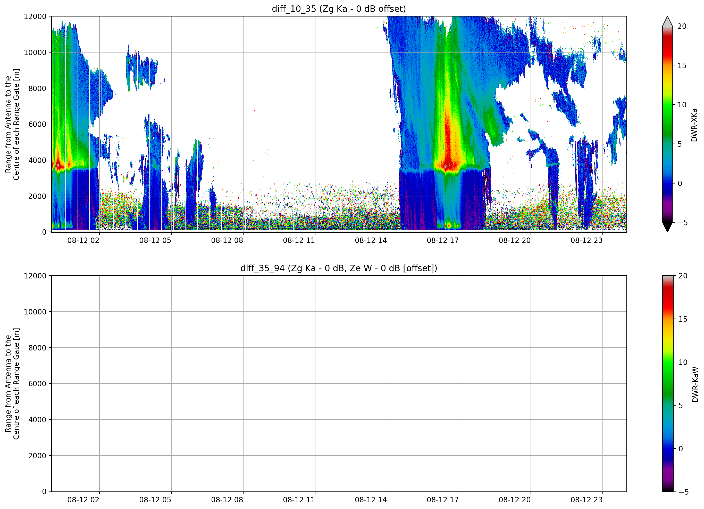
Task: Click the '20' tick on the DWR-KaW colorbar
Action: point(683,276)
